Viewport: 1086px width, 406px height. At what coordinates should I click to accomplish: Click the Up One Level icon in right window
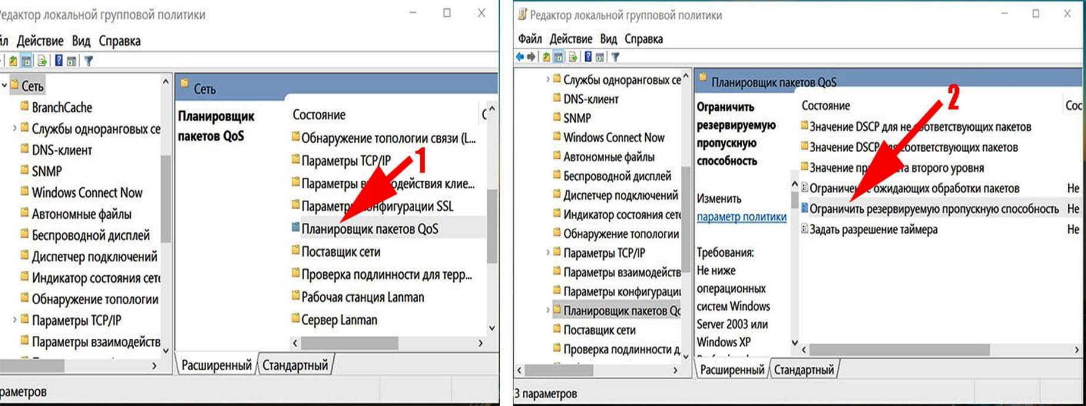546,57
